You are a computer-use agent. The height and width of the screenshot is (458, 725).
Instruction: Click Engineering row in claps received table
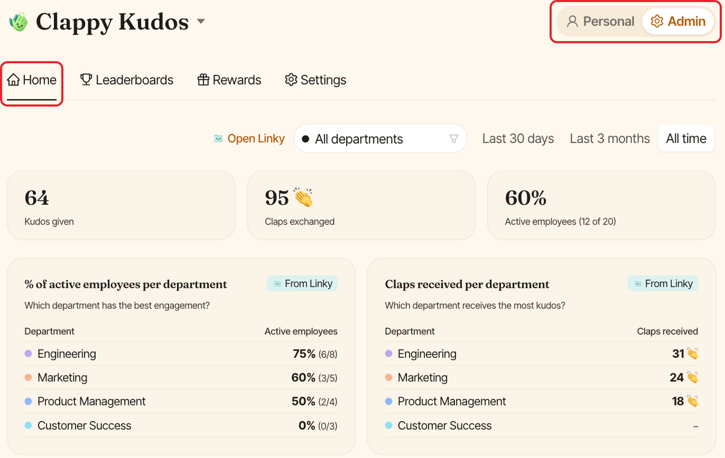[x=541, y=354]
